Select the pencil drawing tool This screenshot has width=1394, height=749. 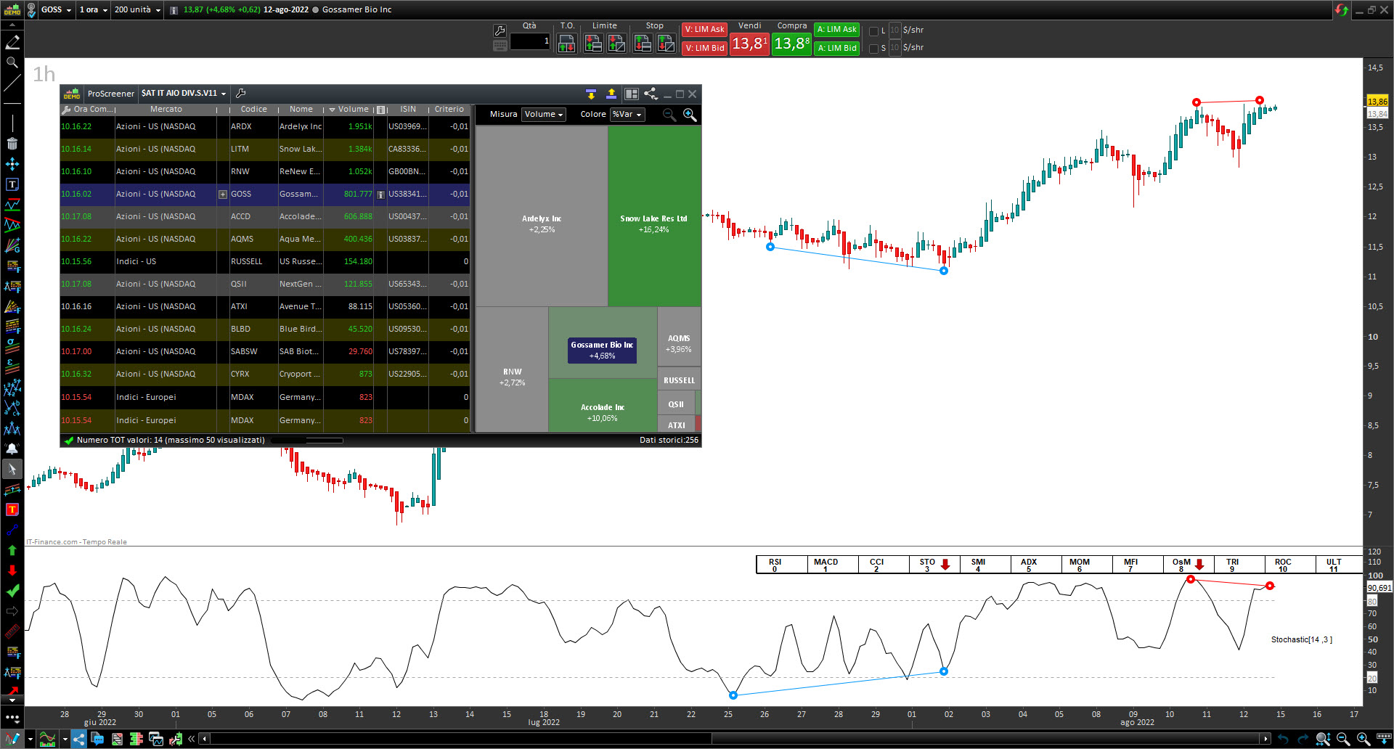coord(12,42)
